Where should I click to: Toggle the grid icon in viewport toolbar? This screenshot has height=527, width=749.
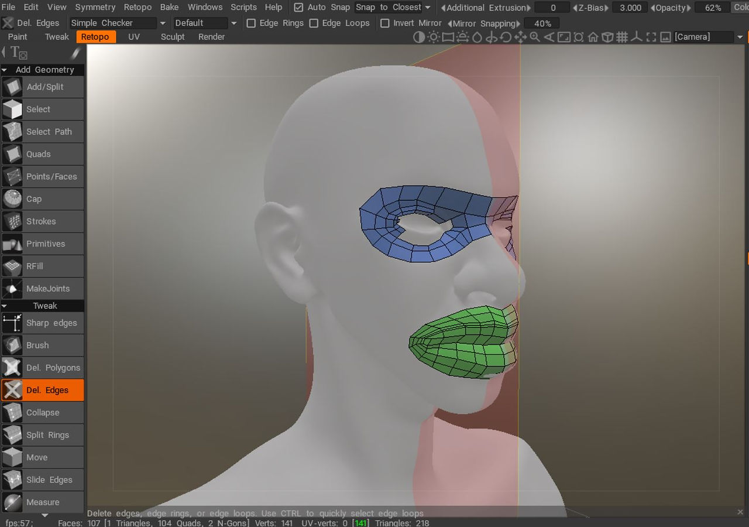click(622, 37)
